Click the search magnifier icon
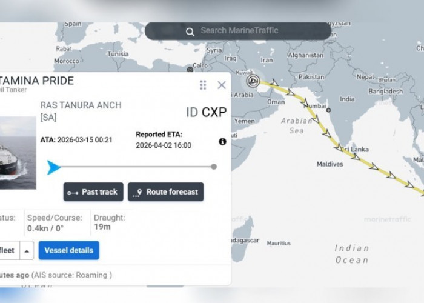The height and width of the screenshot is (303, 424). point(190,32)
